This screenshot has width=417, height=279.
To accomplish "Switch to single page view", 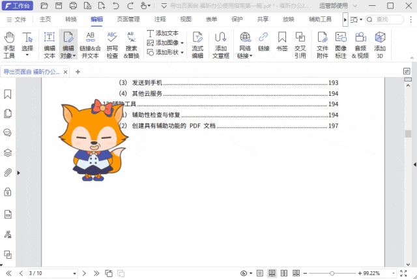I will pos(260,273).
